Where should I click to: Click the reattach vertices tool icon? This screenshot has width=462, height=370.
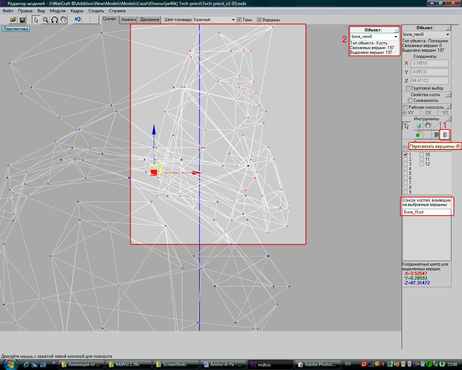445,135
